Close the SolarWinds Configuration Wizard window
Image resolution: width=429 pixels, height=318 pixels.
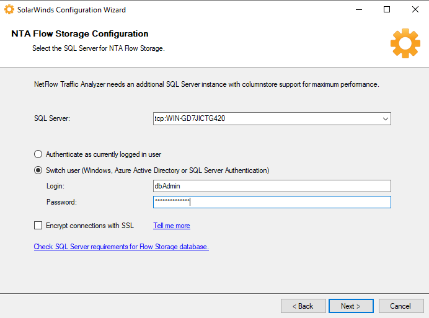415,10
